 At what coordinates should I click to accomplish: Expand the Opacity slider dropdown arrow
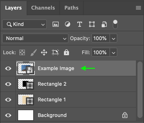[114, 38]
